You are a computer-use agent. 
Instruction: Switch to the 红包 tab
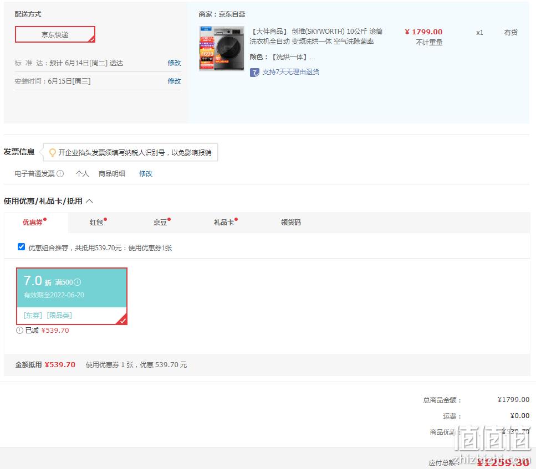(x=98, y=222)
